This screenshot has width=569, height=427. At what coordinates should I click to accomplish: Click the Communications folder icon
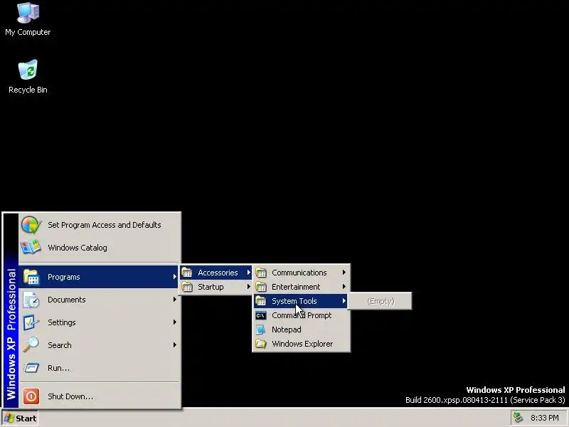(x=261, y=273)
